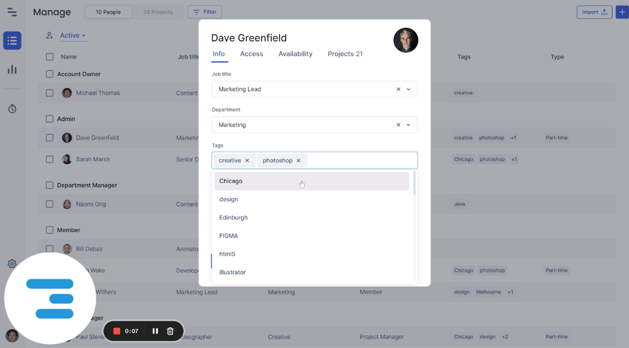Open settings gear in sidebar

[12, 263]
